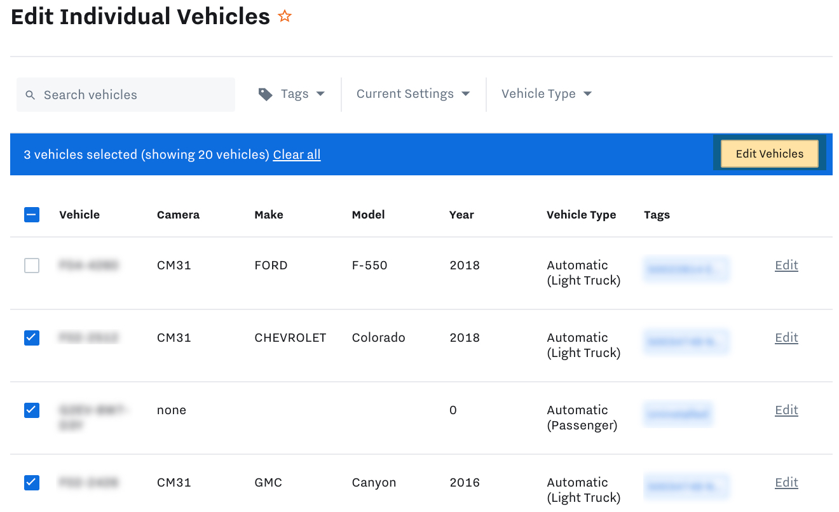Open the Current Settings dropdown
Screen dimensions: 839x512
pyautogui.click(x=412, y=93)
